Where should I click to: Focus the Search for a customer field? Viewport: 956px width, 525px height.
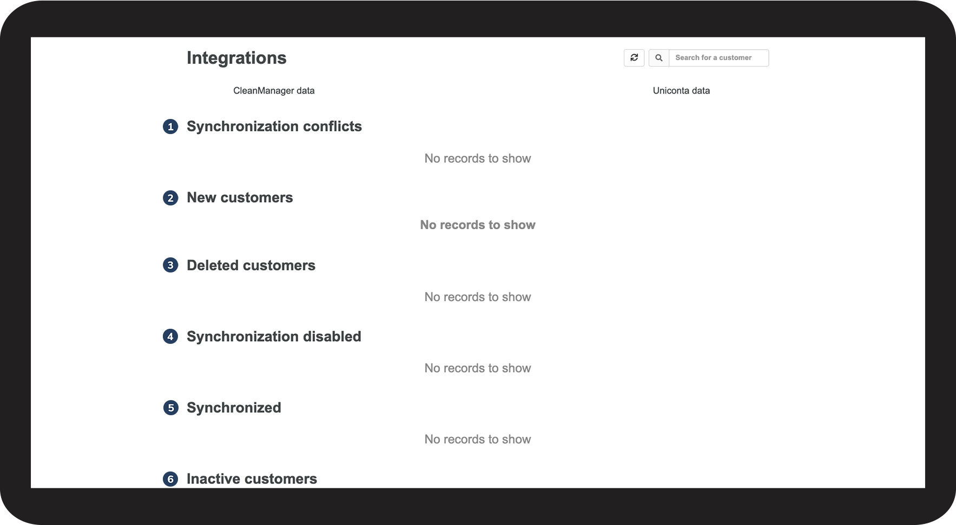[718, 58]
